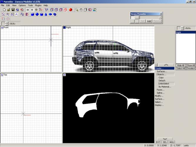Click the New file icon
196x147 pixels.
click(4, 10)
